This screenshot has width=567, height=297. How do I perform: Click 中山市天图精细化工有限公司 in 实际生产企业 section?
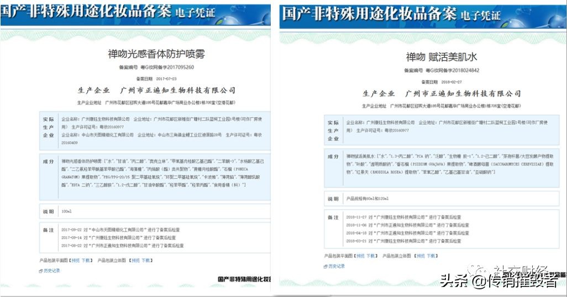point(107,135)
